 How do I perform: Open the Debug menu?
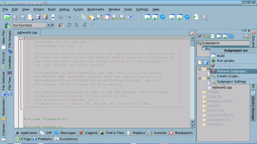click(x=64, y=9)
